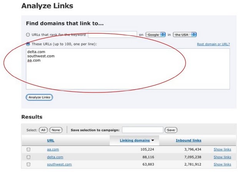Image resolution: width=246 pixels, height=176 pixels.
Task: Click Show links for southwest.com
Action: coord(222,164)
